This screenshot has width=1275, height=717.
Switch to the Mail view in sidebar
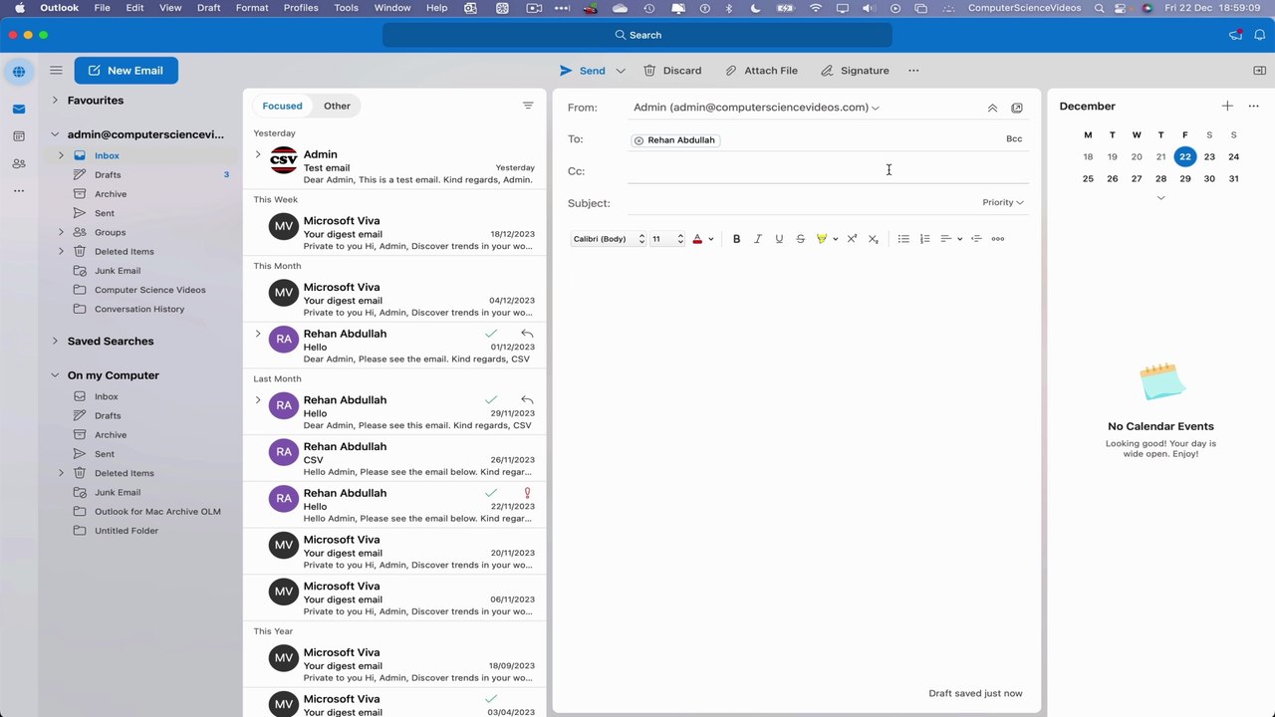tap(19, 109)
